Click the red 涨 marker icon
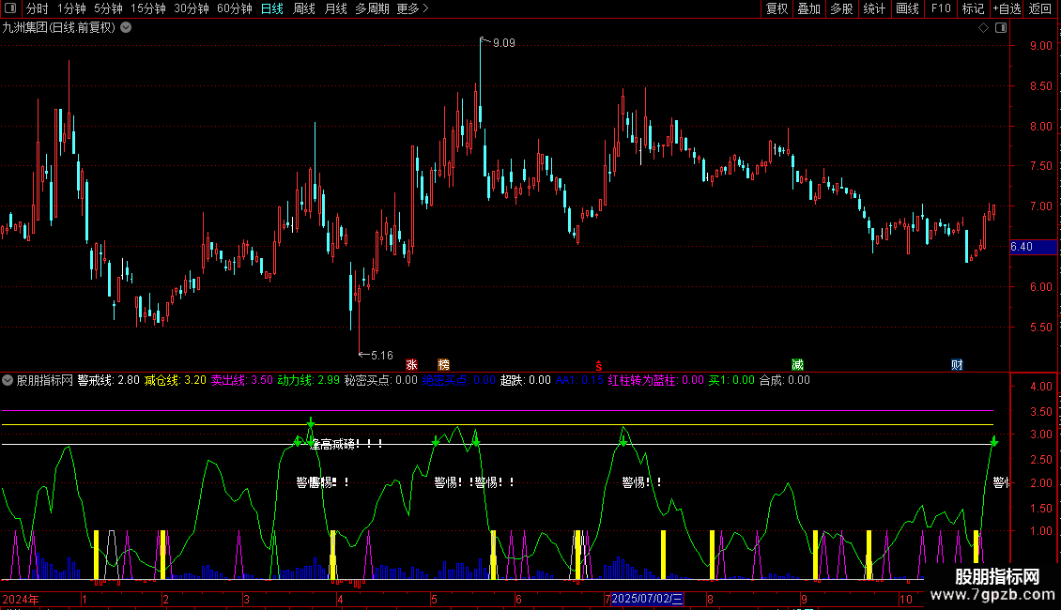 411,364
